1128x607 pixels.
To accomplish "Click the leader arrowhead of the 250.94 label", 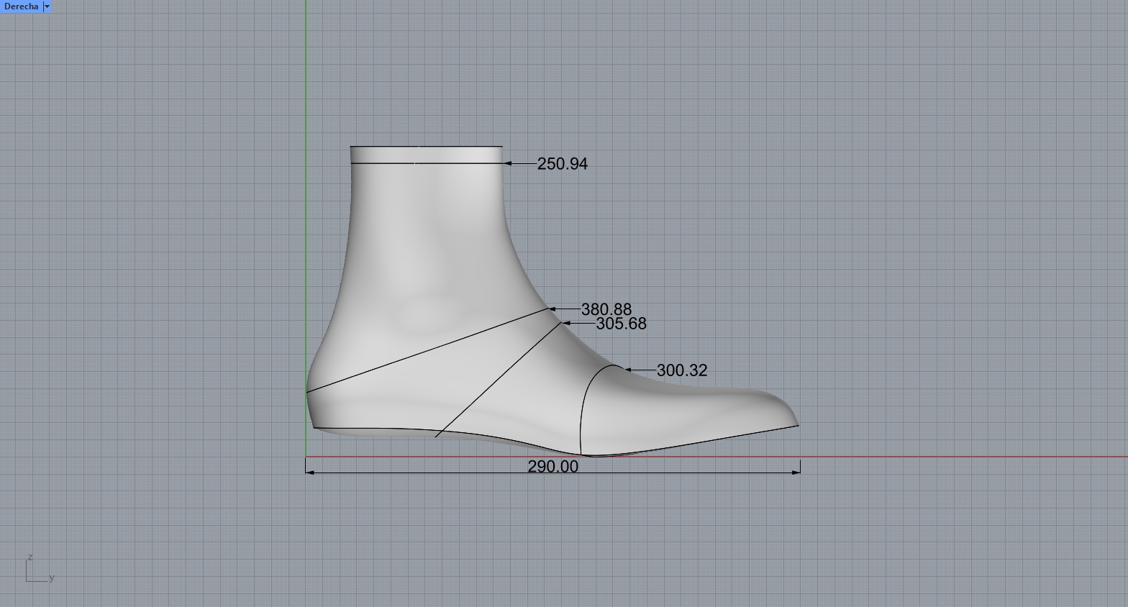I will point(508,163).
